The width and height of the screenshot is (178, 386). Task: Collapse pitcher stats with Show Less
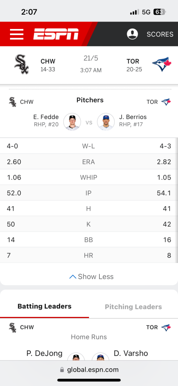click(x=91, y=277)
